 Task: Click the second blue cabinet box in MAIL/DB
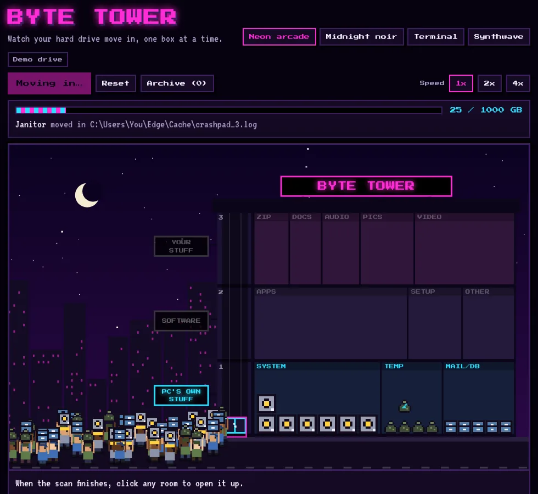[464, 427]
